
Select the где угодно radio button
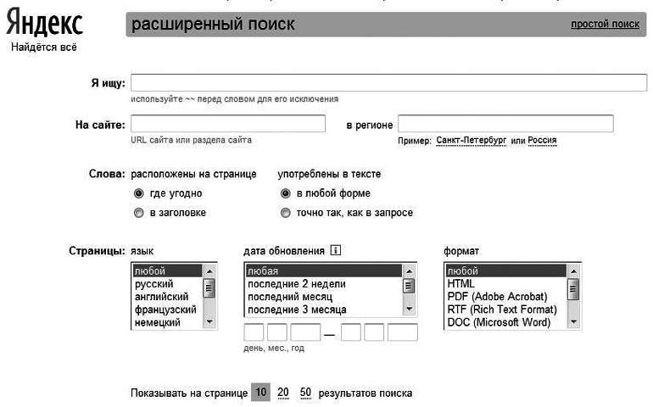click(x=139, y=193)
